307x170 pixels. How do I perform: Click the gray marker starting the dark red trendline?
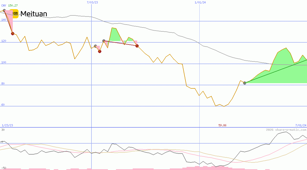(104, 41)
